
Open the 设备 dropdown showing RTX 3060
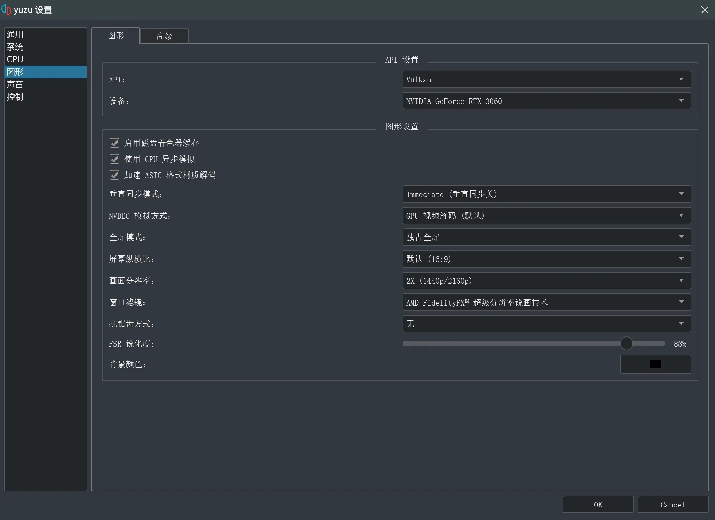point(547,101)
